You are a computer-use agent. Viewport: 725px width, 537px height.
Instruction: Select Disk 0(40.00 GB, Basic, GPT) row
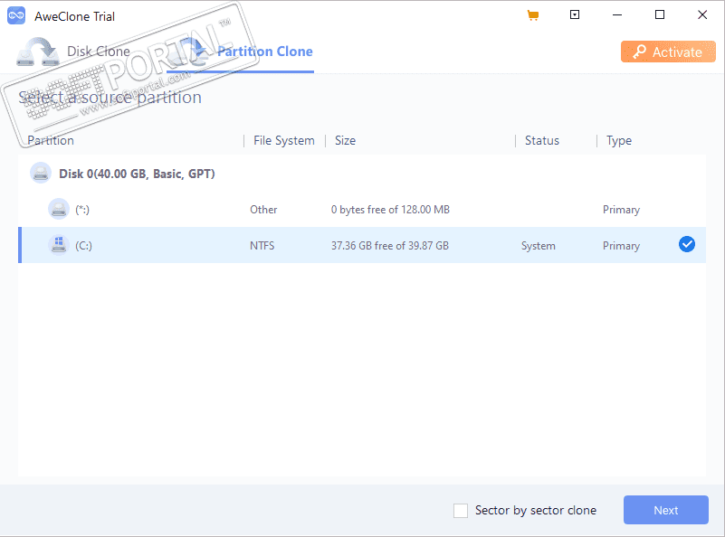[362, 174]
